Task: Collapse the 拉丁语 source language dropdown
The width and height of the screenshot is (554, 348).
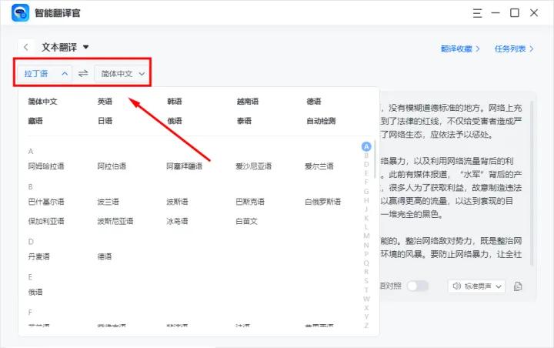Action: point(45,74)
